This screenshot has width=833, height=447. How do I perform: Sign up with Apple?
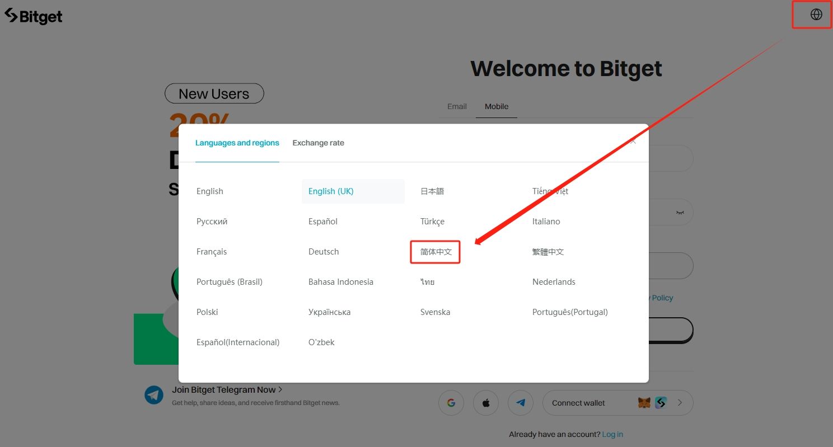(x=486, y=402)
